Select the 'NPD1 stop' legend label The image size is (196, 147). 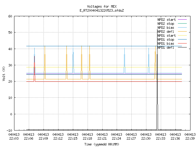coord(166,40)
